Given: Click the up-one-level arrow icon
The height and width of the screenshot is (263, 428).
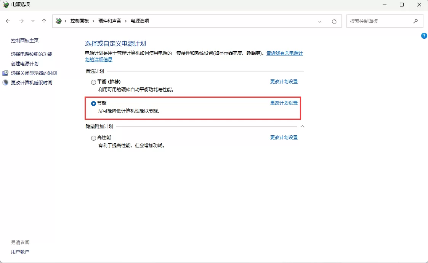Looking at the screenshot, I should (44, 21).
